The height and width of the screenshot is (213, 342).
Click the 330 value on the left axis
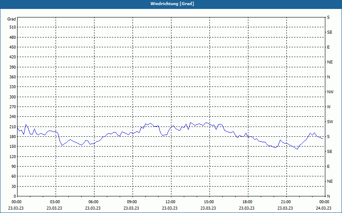(x=13, y=87)
